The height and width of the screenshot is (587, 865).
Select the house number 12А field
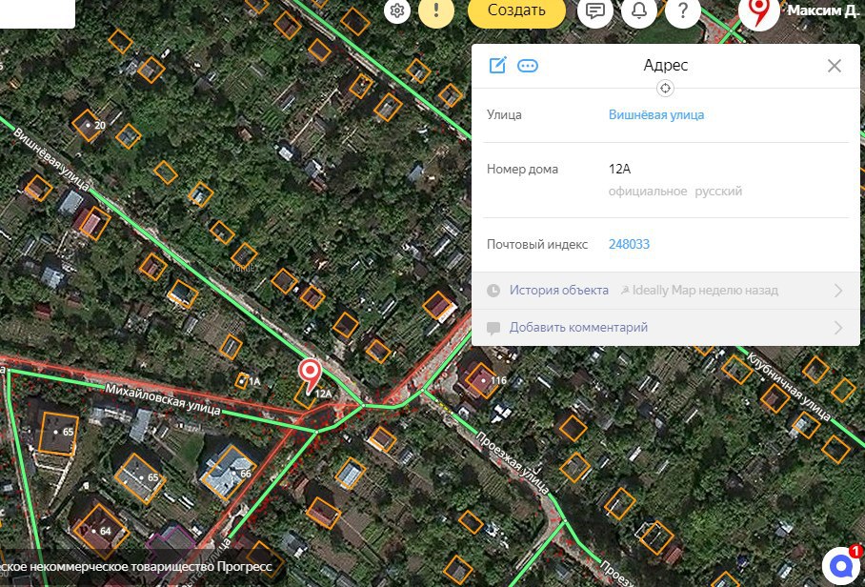click(x=665, y=180)
